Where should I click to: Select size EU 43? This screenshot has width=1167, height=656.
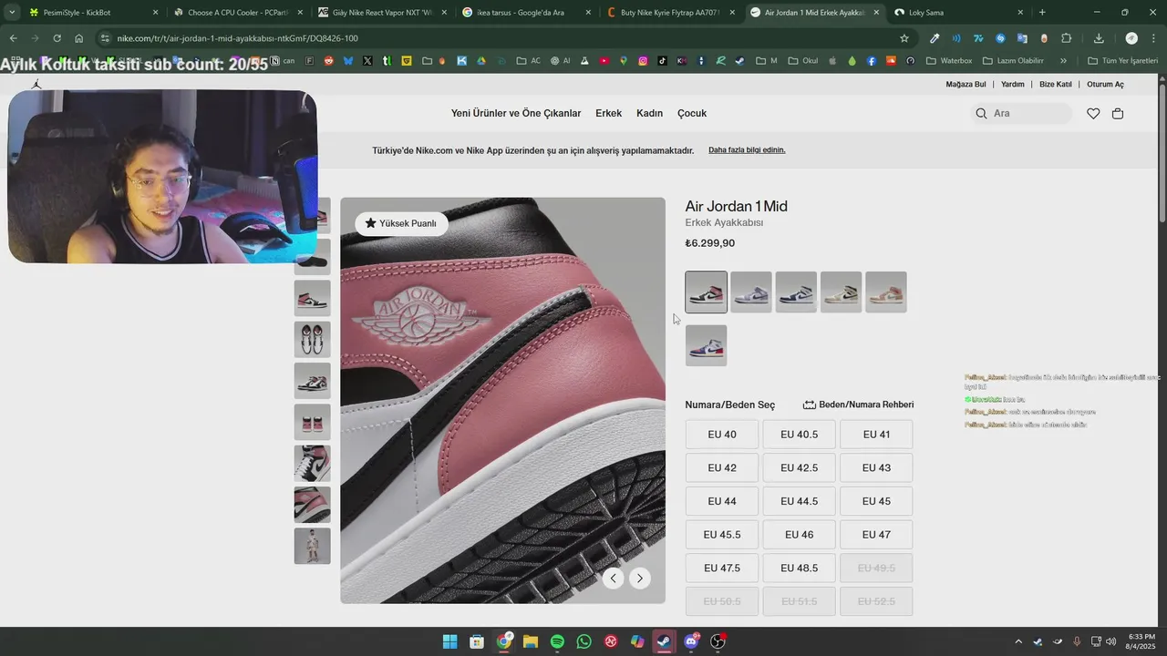tap(876, 468)
